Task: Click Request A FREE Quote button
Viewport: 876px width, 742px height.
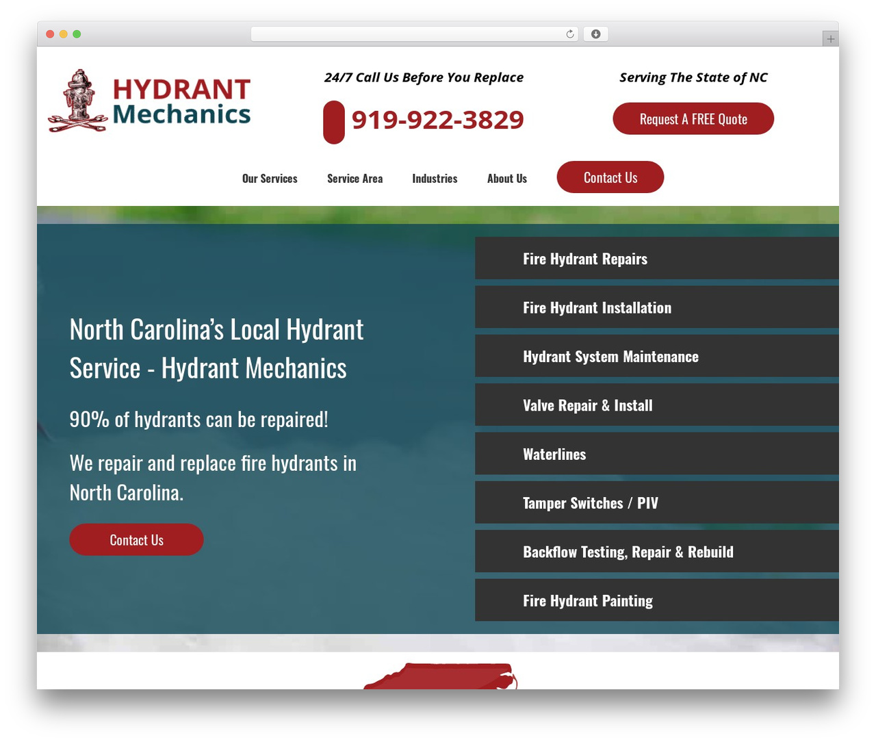Action: click(693, 119)
